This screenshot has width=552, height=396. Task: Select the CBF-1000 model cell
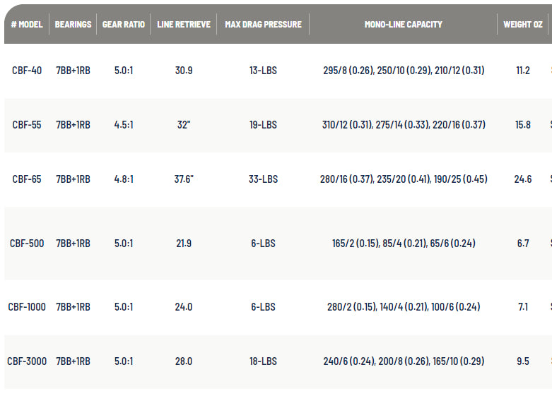tap(27, 307)
